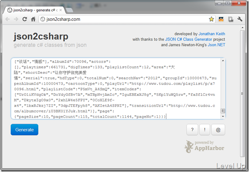Open the orange extension icon in toolbar
This screenshot has width=249, height=172.
click(x=221, y=19)
